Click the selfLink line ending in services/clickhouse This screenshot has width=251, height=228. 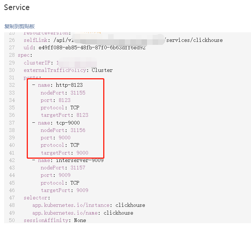click(x=123, y=40)
